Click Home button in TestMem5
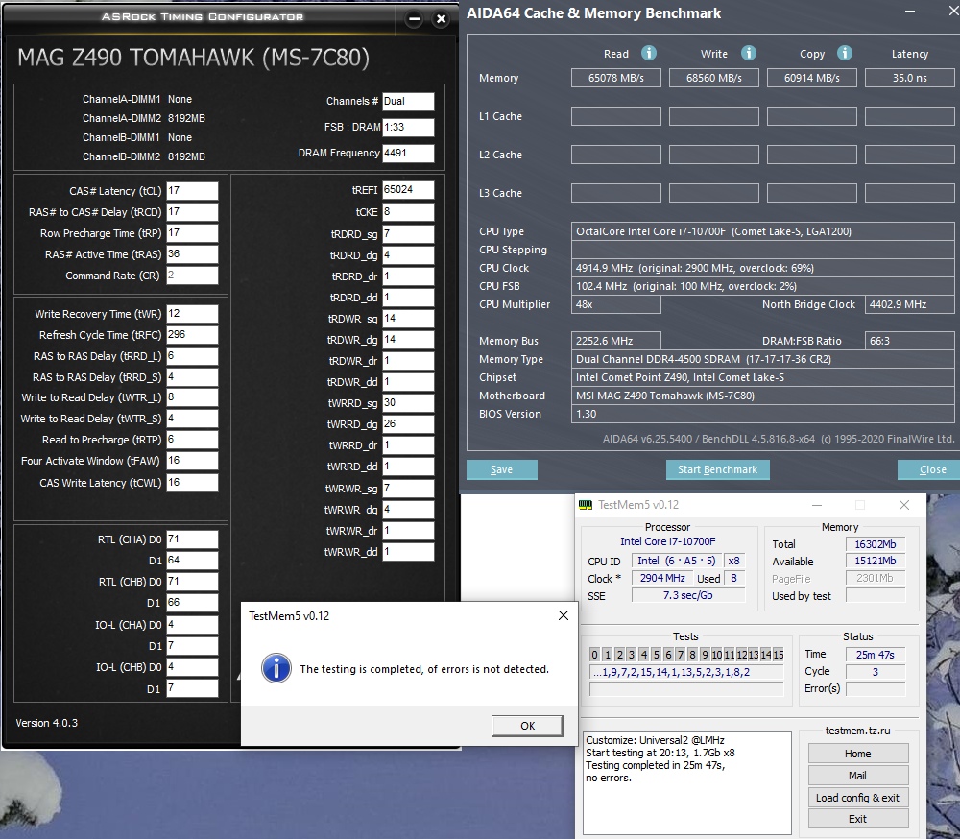This screenshot has width=960, height=839. tap(857, 754)
